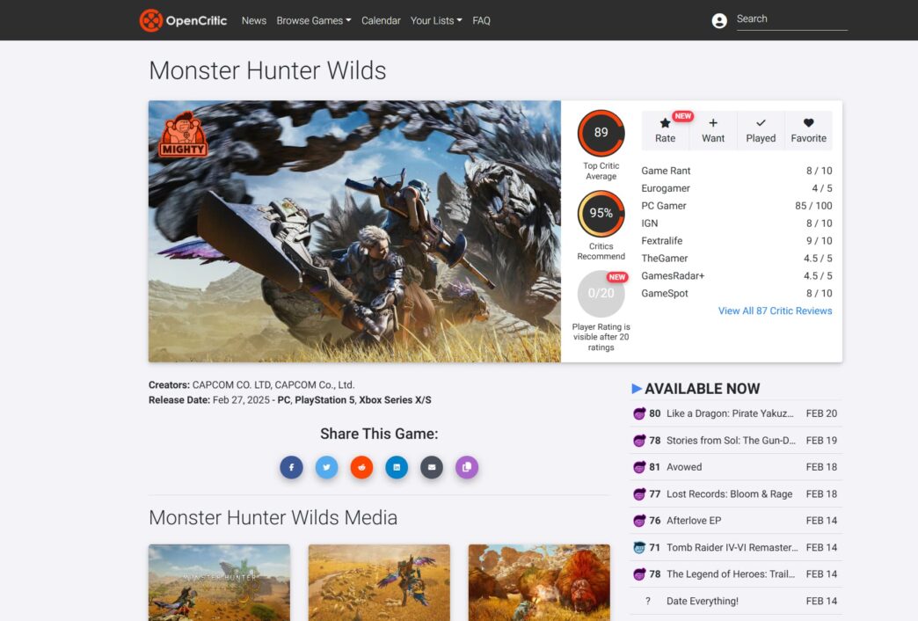Click the 89 Top Critic Average dial
This screenshot has height=621, width=918.
pyautogui.click(x=601, y=133)
